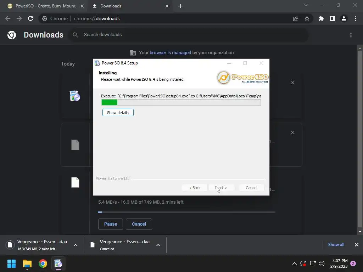Click the Canceled Vengeance shelf item
This screenshot has height=272, width=363.
120,245
